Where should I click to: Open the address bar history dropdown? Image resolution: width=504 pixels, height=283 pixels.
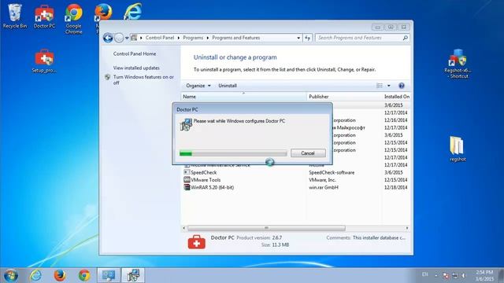click(298, 38)
